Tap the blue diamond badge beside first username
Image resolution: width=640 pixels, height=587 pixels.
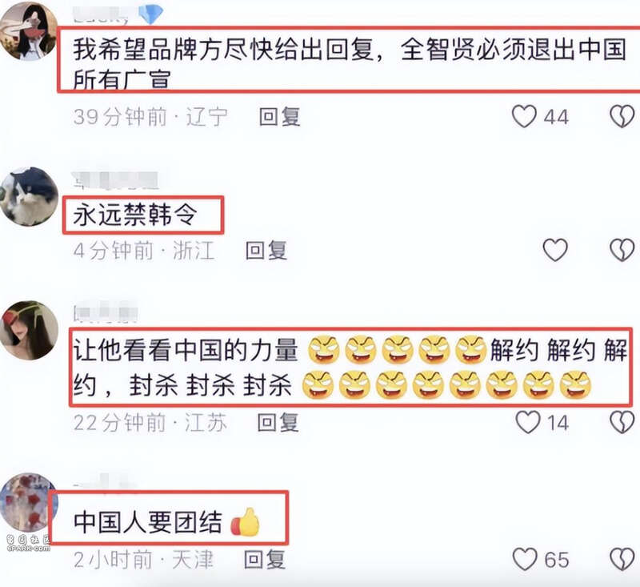150,14
